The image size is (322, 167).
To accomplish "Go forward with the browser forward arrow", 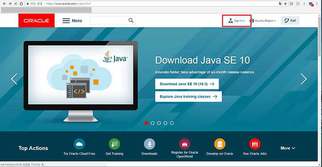I will (x=10, y=4).
